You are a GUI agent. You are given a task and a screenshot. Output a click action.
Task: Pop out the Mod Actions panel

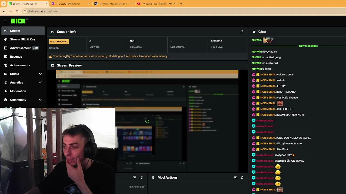pyautogui.click(x=242, y=178)
